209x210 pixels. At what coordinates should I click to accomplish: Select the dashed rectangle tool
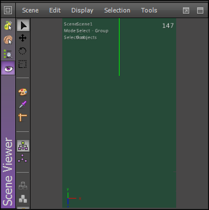[23, 64]
